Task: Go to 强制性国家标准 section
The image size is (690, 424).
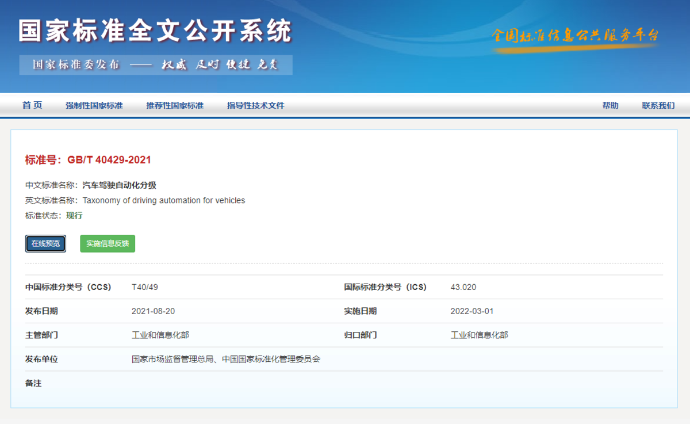Action: click(x=94, y=105)
